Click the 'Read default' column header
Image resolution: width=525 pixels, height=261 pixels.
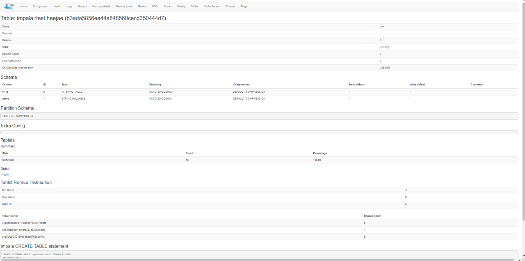pyautogui.click(x=357, y=85)
